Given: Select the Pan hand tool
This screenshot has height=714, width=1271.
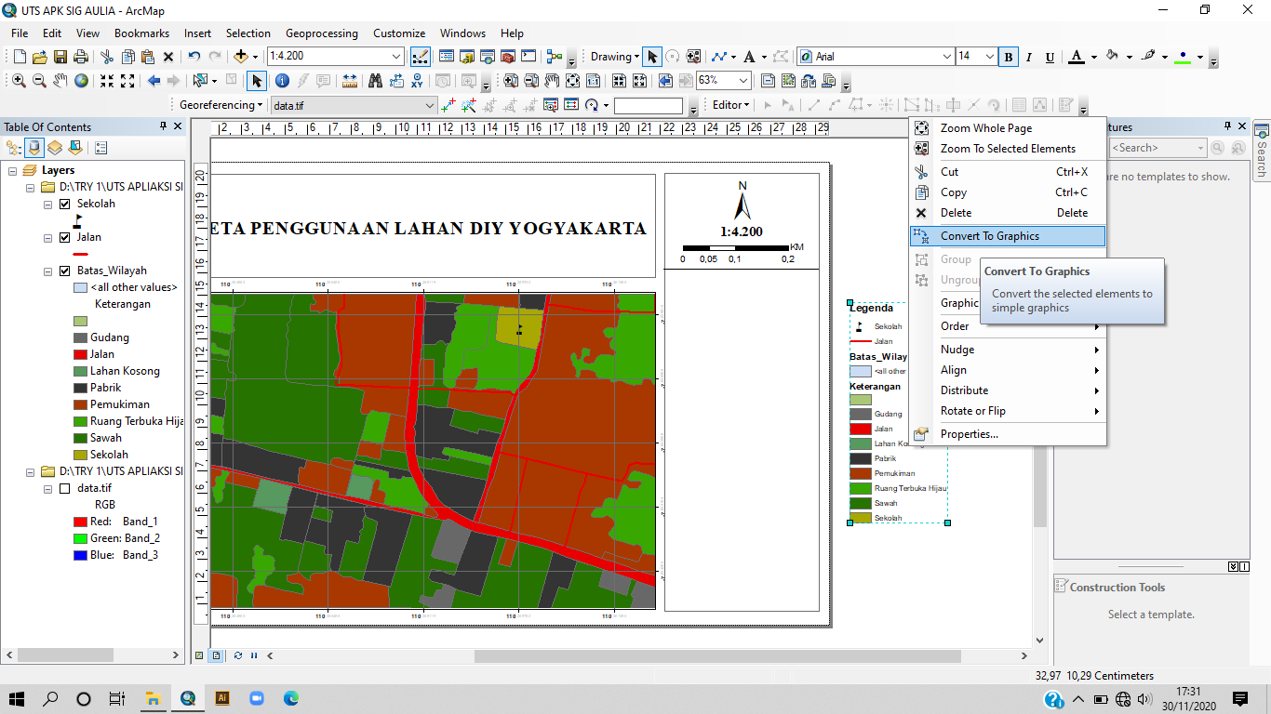Looking at the screenshot, I should (x=60, y=81).
